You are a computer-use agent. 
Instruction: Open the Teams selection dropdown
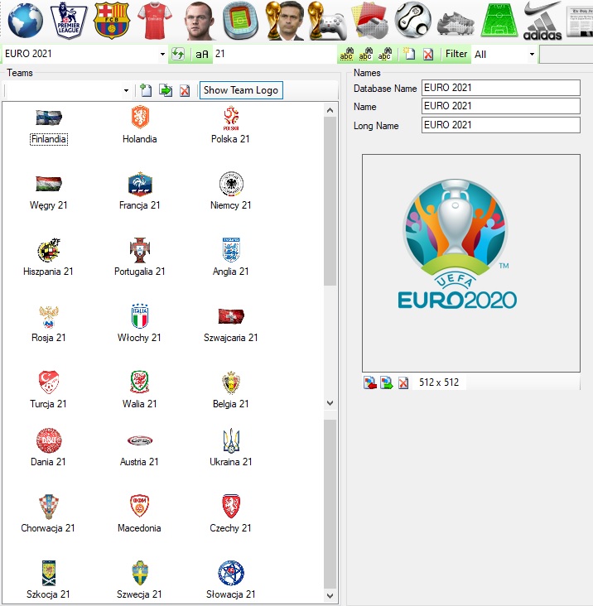pos(126,90)
